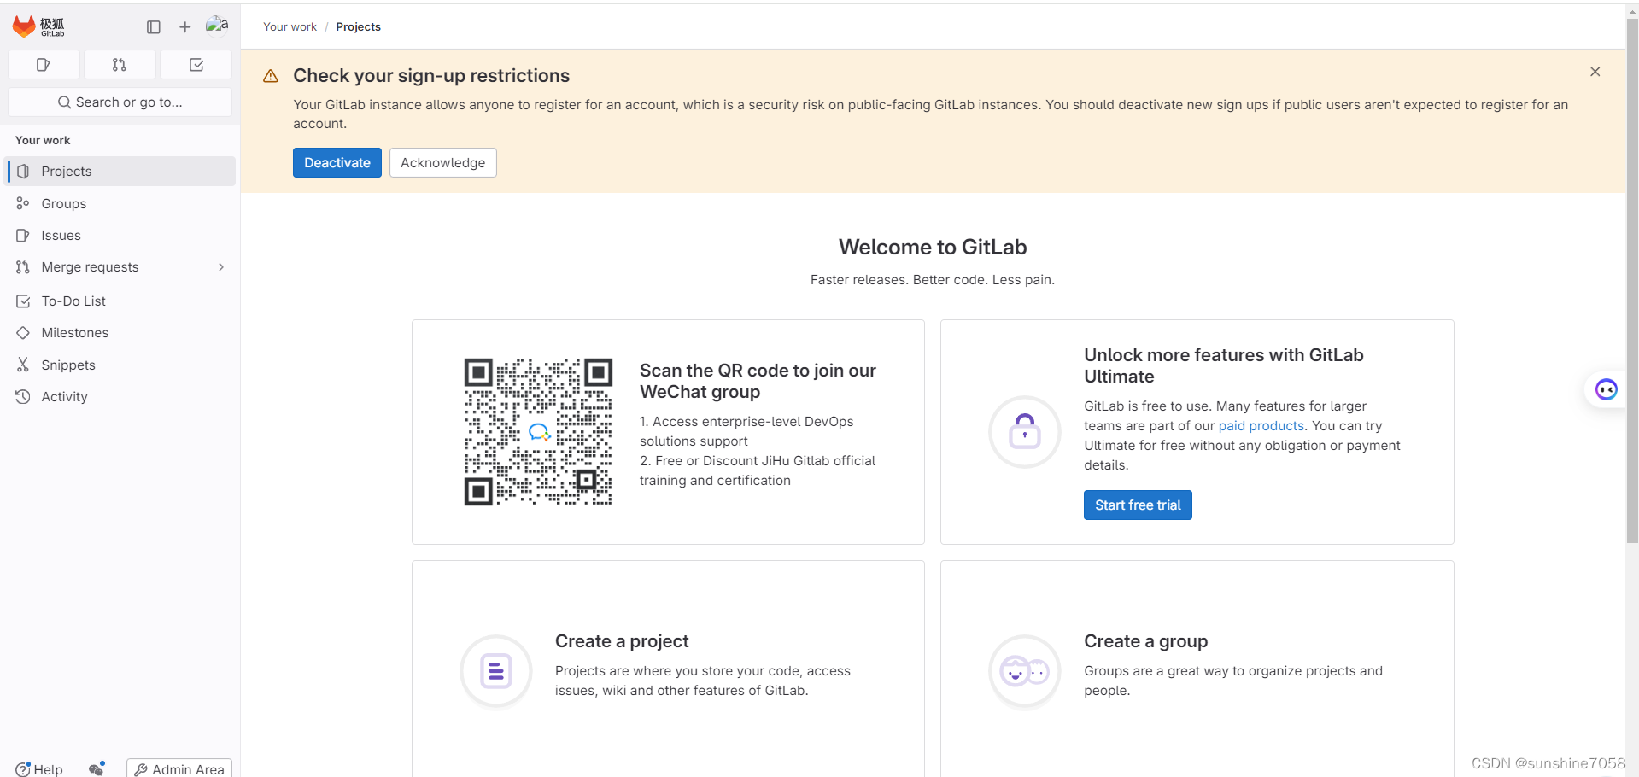
Task: Click the Projects sidebar icon
Action: pos(23,171)
